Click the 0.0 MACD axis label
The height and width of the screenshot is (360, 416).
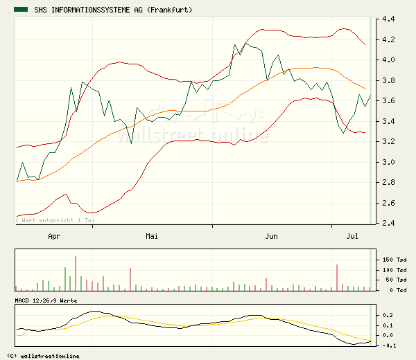click(x=388, y=335)
